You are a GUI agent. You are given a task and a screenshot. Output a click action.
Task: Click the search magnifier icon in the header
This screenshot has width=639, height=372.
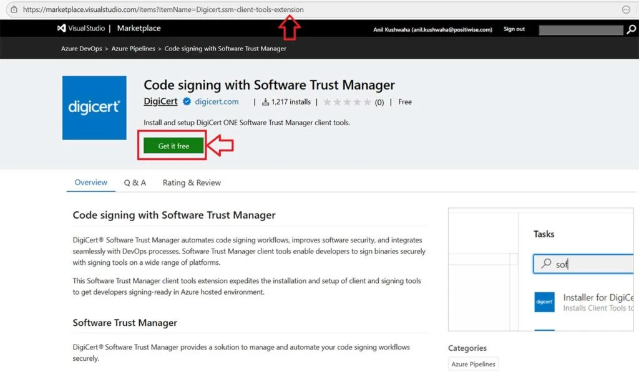(632, 29)
